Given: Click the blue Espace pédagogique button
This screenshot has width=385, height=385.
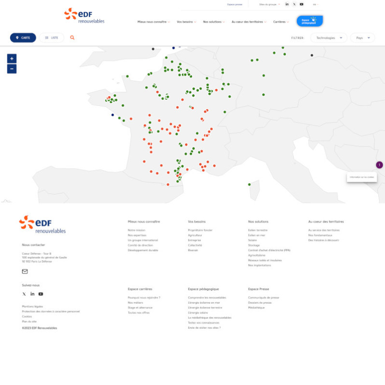Looking at the screenshot, I should [x=310, y=21].
